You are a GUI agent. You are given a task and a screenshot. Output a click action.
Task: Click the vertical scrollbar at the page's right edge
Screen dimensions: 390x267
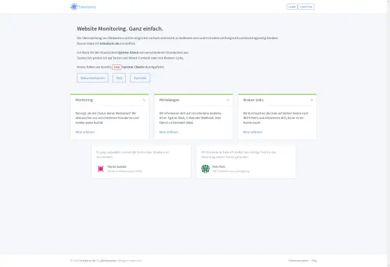coord(389,133)
